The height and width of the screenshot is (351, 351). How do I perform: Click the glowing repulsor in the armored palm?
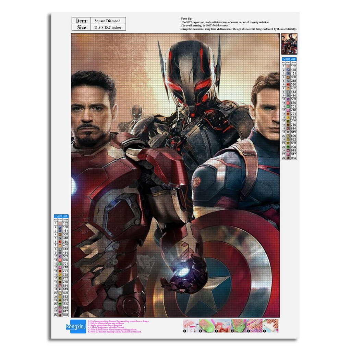pos(184,272)
